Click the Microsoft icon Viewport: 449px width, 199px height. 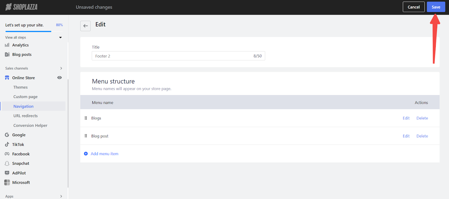(7, 182)
